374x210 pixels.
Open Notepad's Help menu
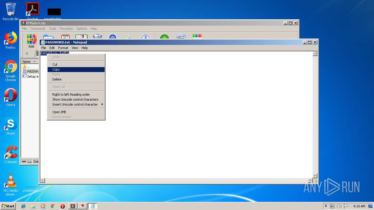pos(84,48)
